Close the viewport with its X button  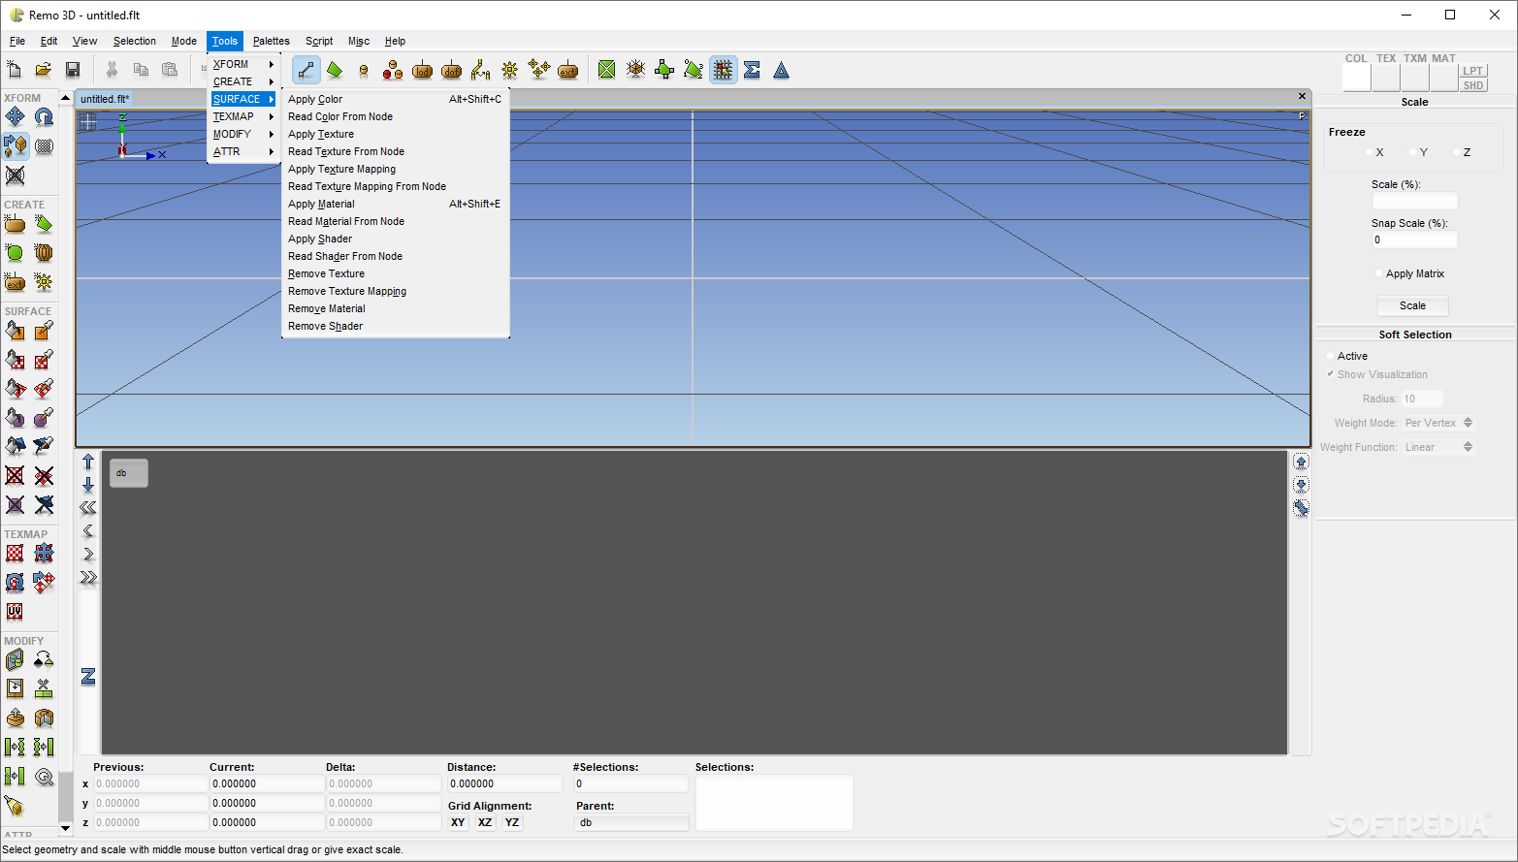pyautogui.click(x=1302, y=96)
